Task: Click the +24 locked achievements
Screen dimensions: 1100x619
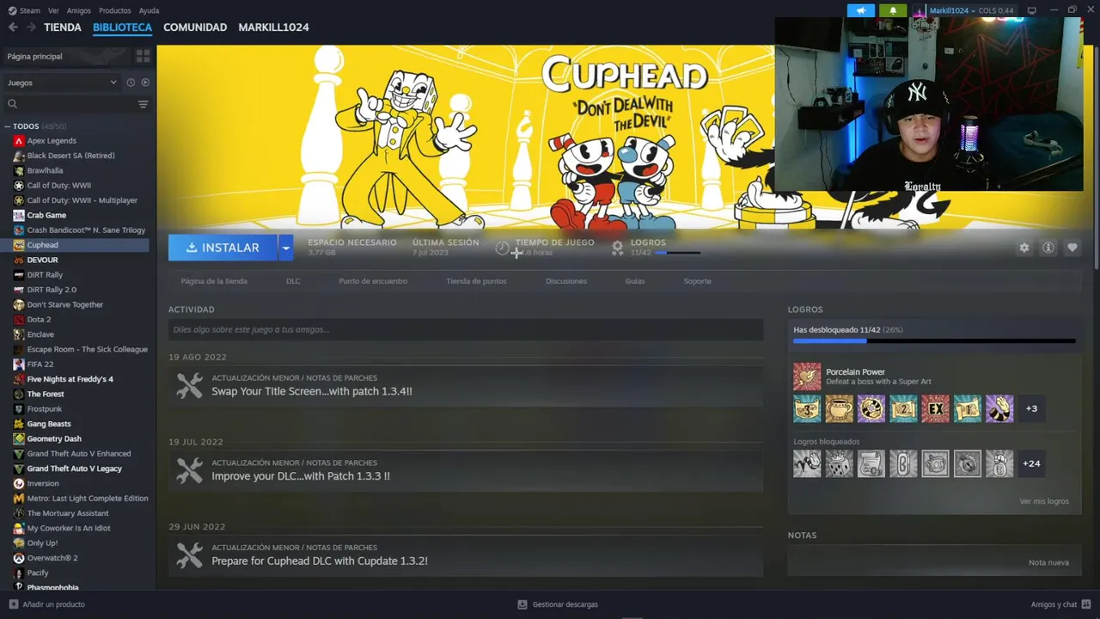Action: pyautogui.click(x=1031, y=463)
